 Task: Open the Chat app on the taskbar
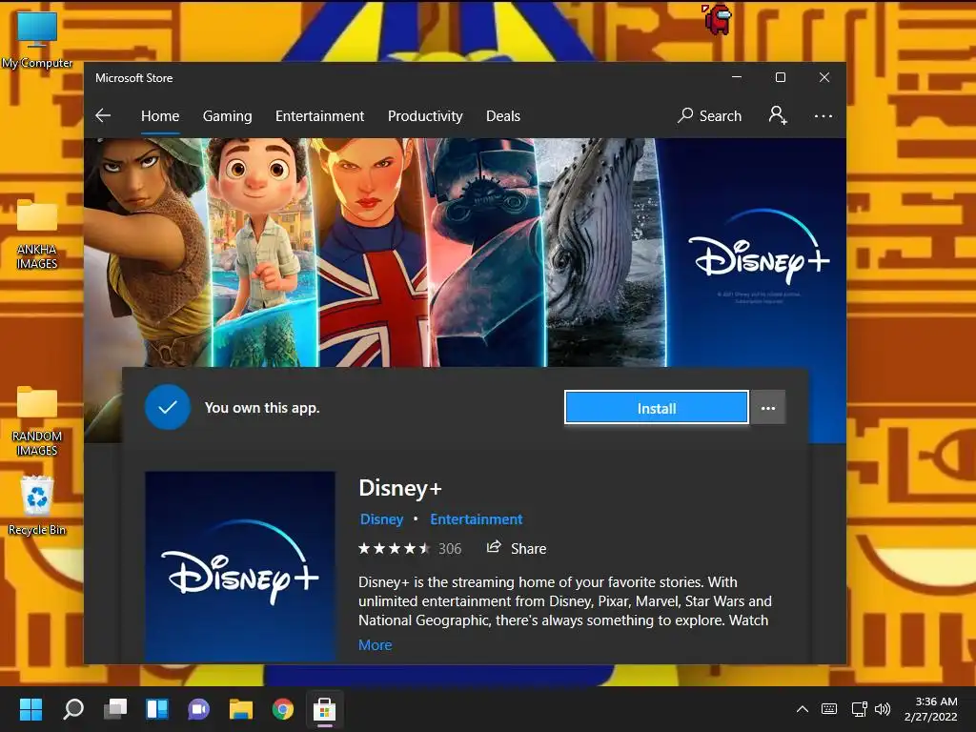pyautogui.click(x=198, y=708)
